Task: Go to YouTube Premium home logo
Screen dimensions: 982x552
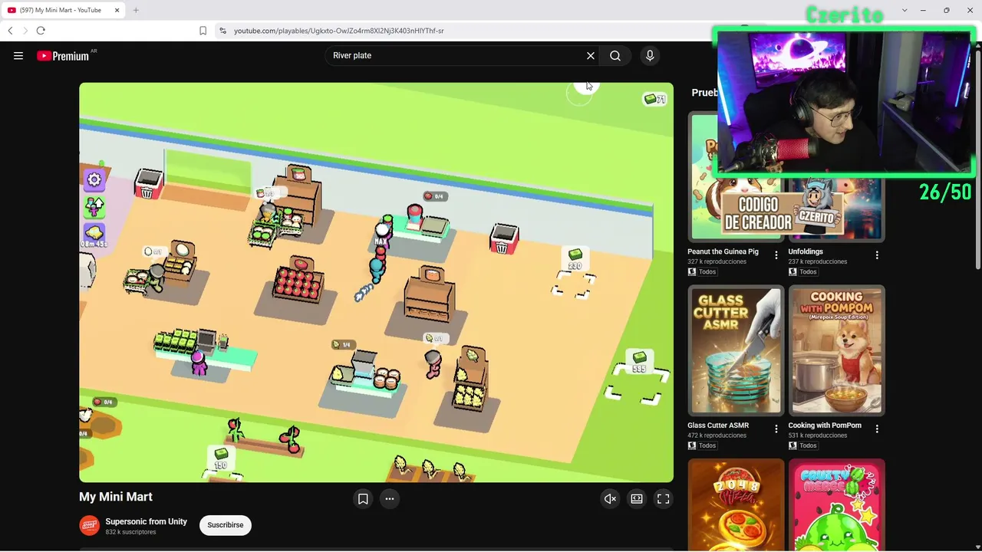Action: [x=63, y=56]
